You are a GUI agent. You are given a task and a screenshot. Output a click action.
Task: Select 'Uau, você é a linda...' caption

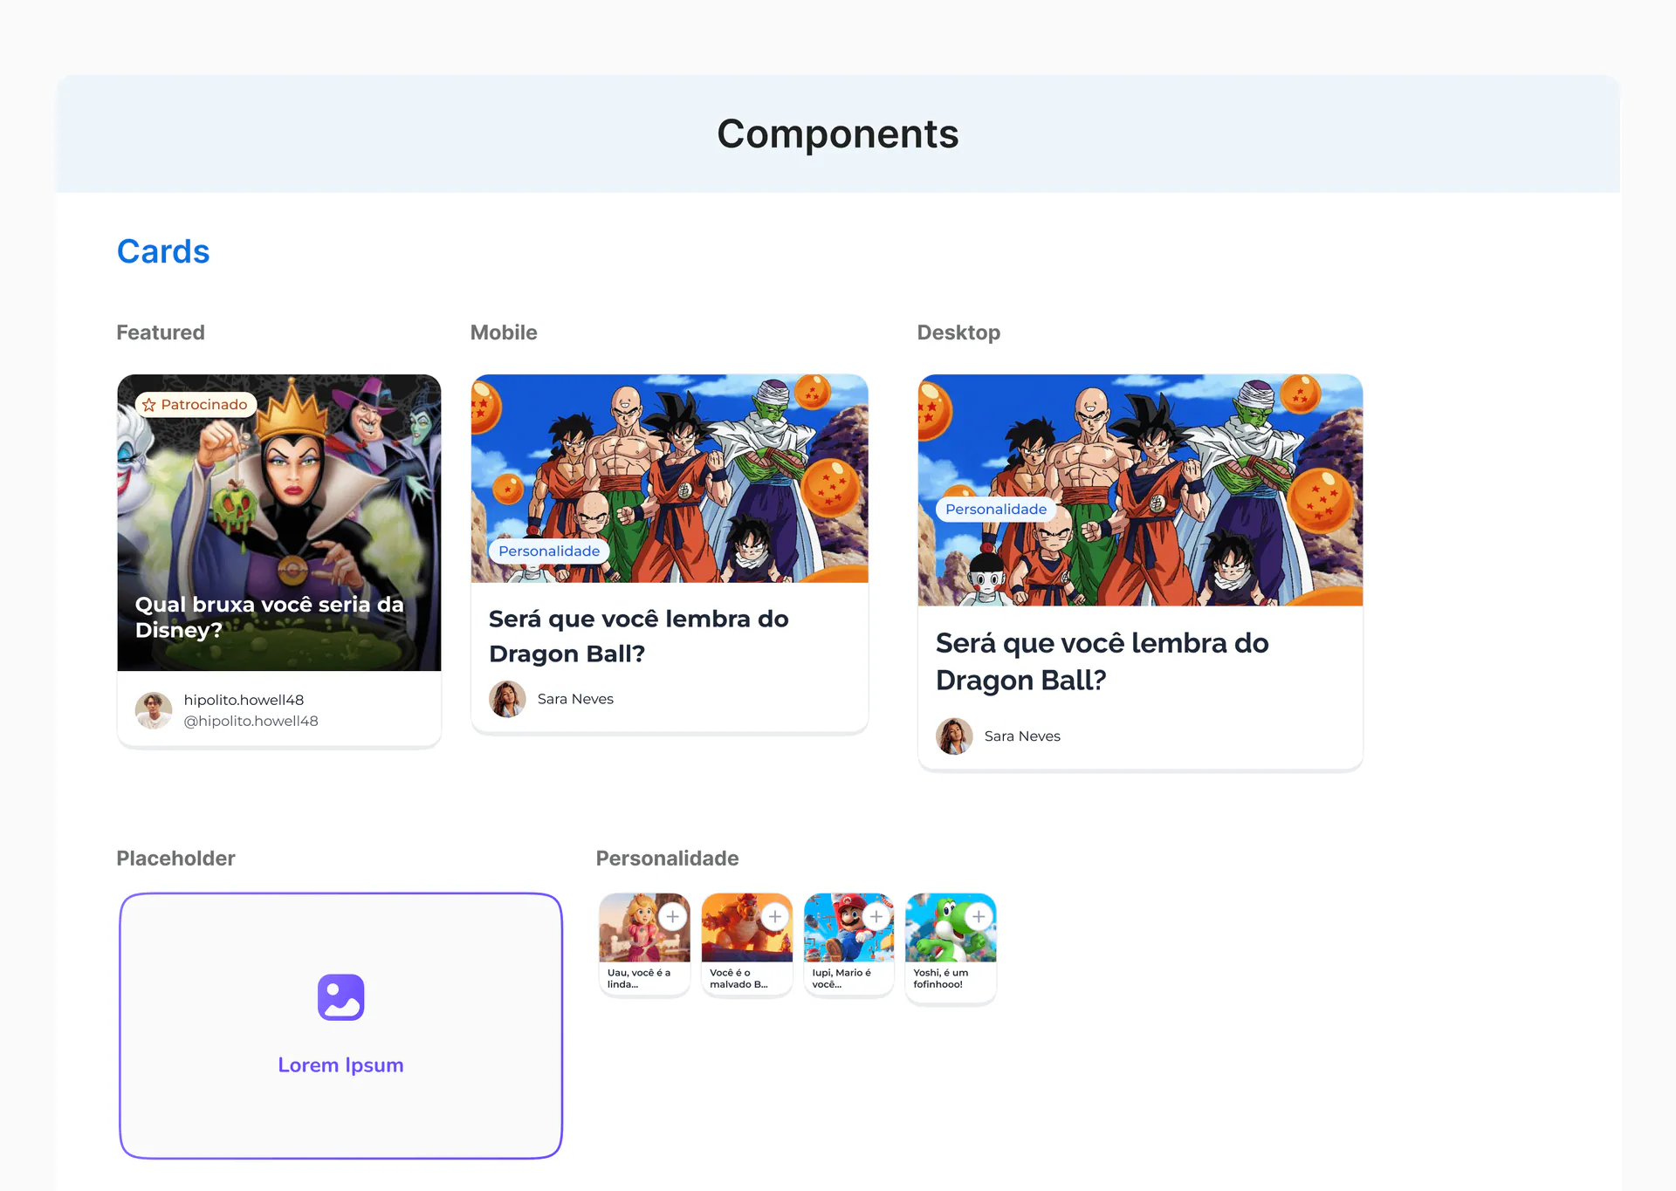pos(639,978)
